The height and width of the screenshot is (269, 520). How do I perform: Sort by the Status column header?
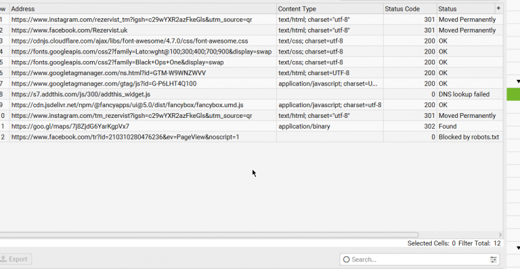click(x=466, y=9)
